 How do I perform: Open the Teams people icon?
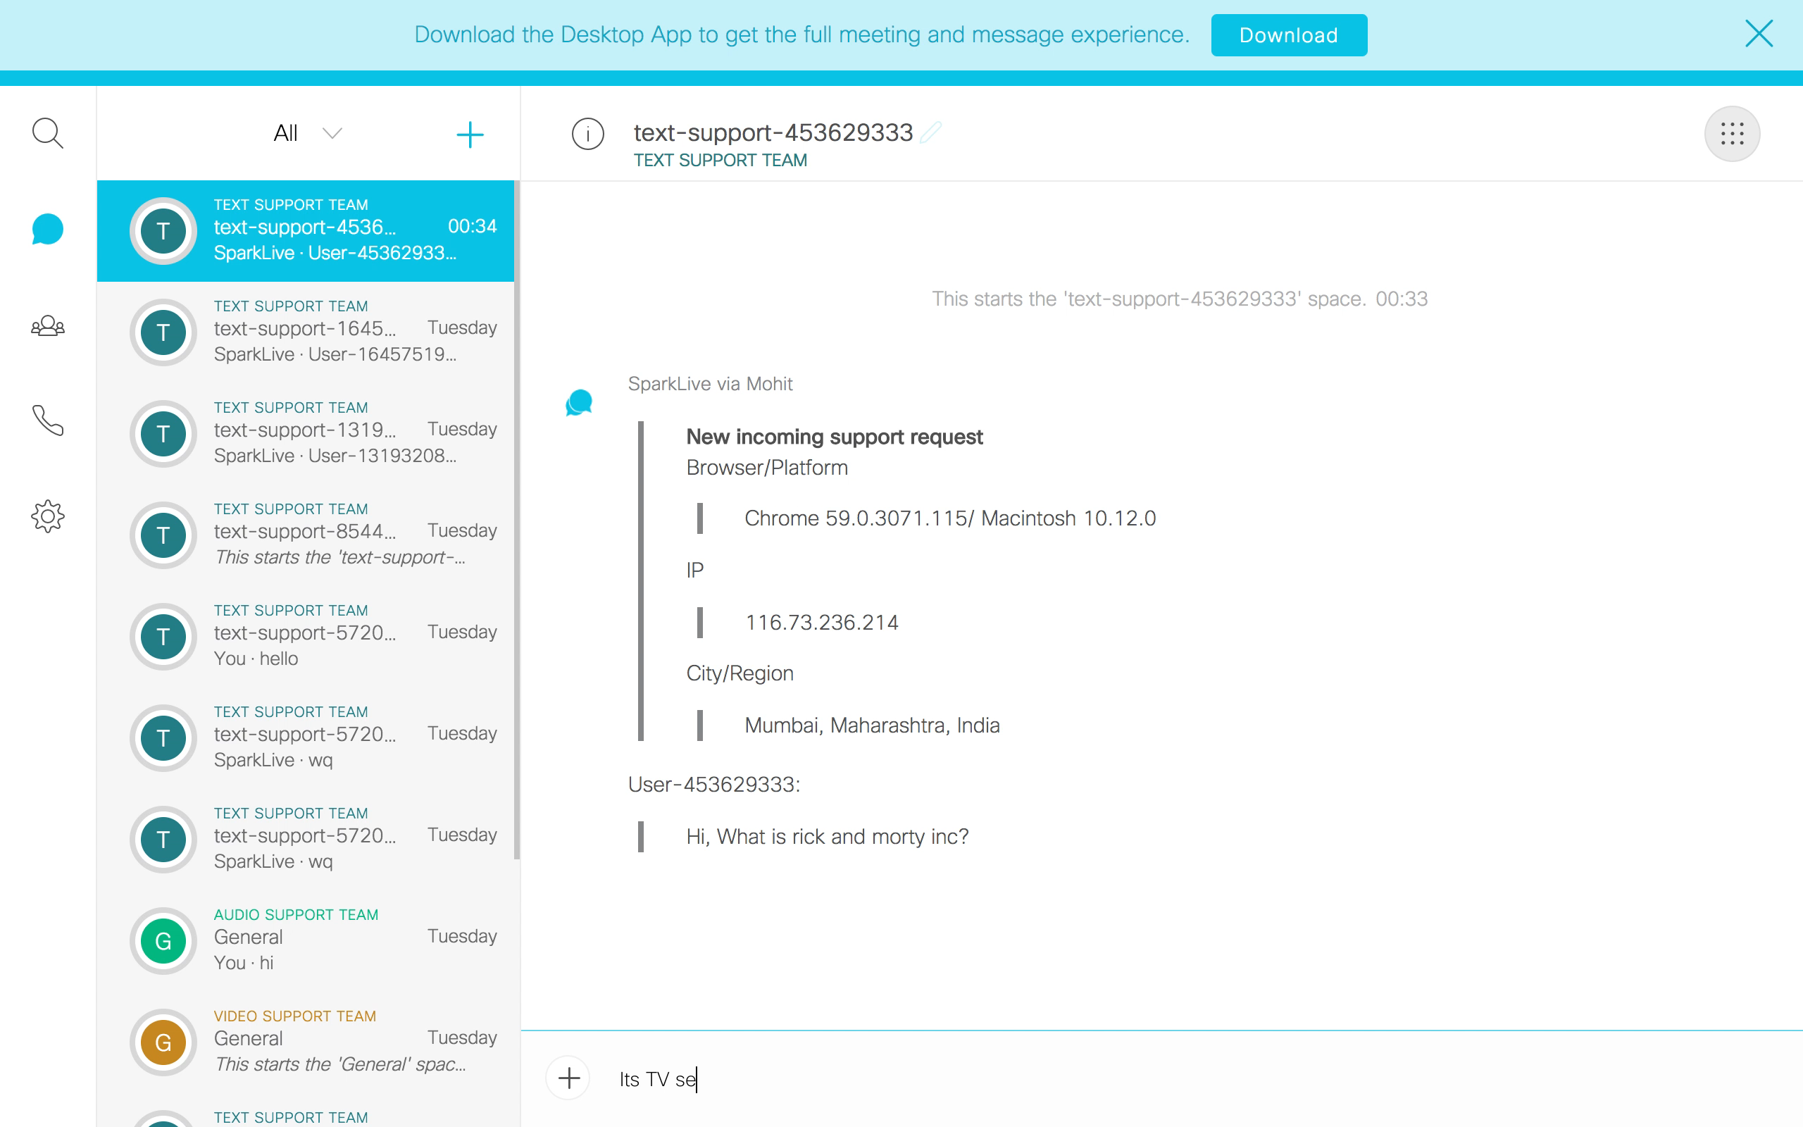coord(48,325)
